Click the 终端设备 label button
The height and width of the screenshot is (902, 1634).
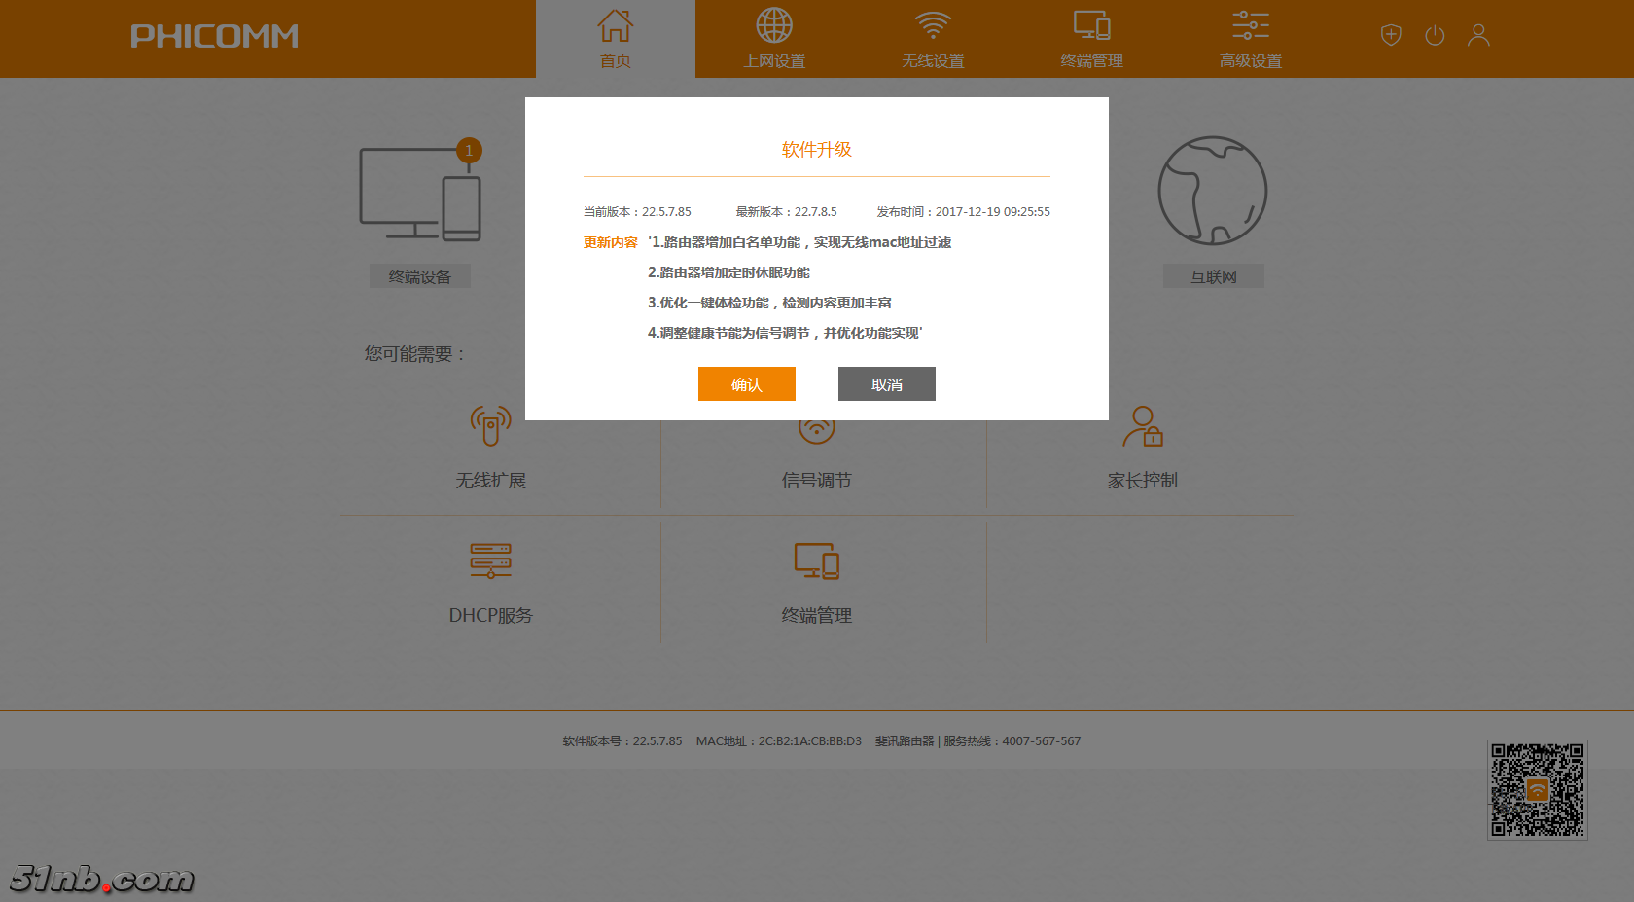(x=420, y=276)
